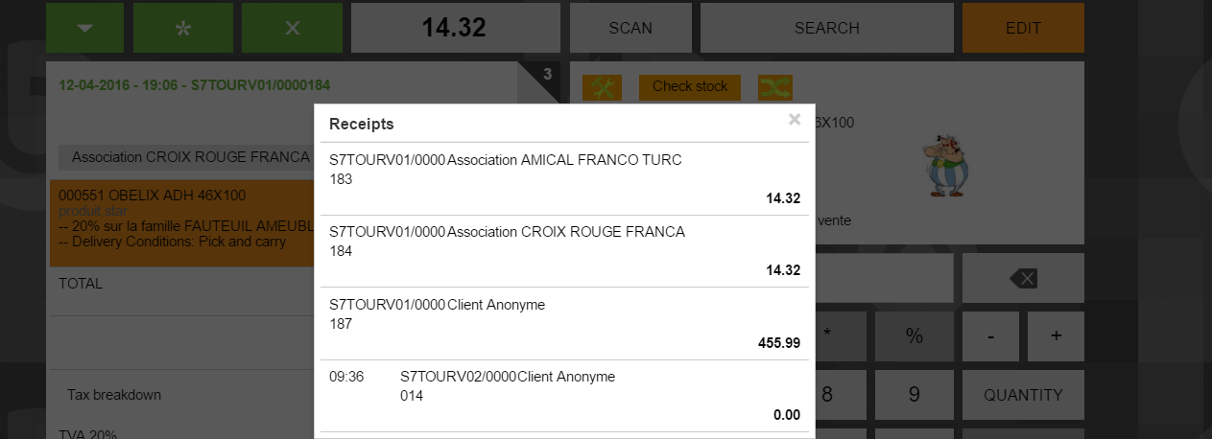1212x439 pixels.
Task: Click the green asterisk new receipt button
Action: (x=182, y=28)
